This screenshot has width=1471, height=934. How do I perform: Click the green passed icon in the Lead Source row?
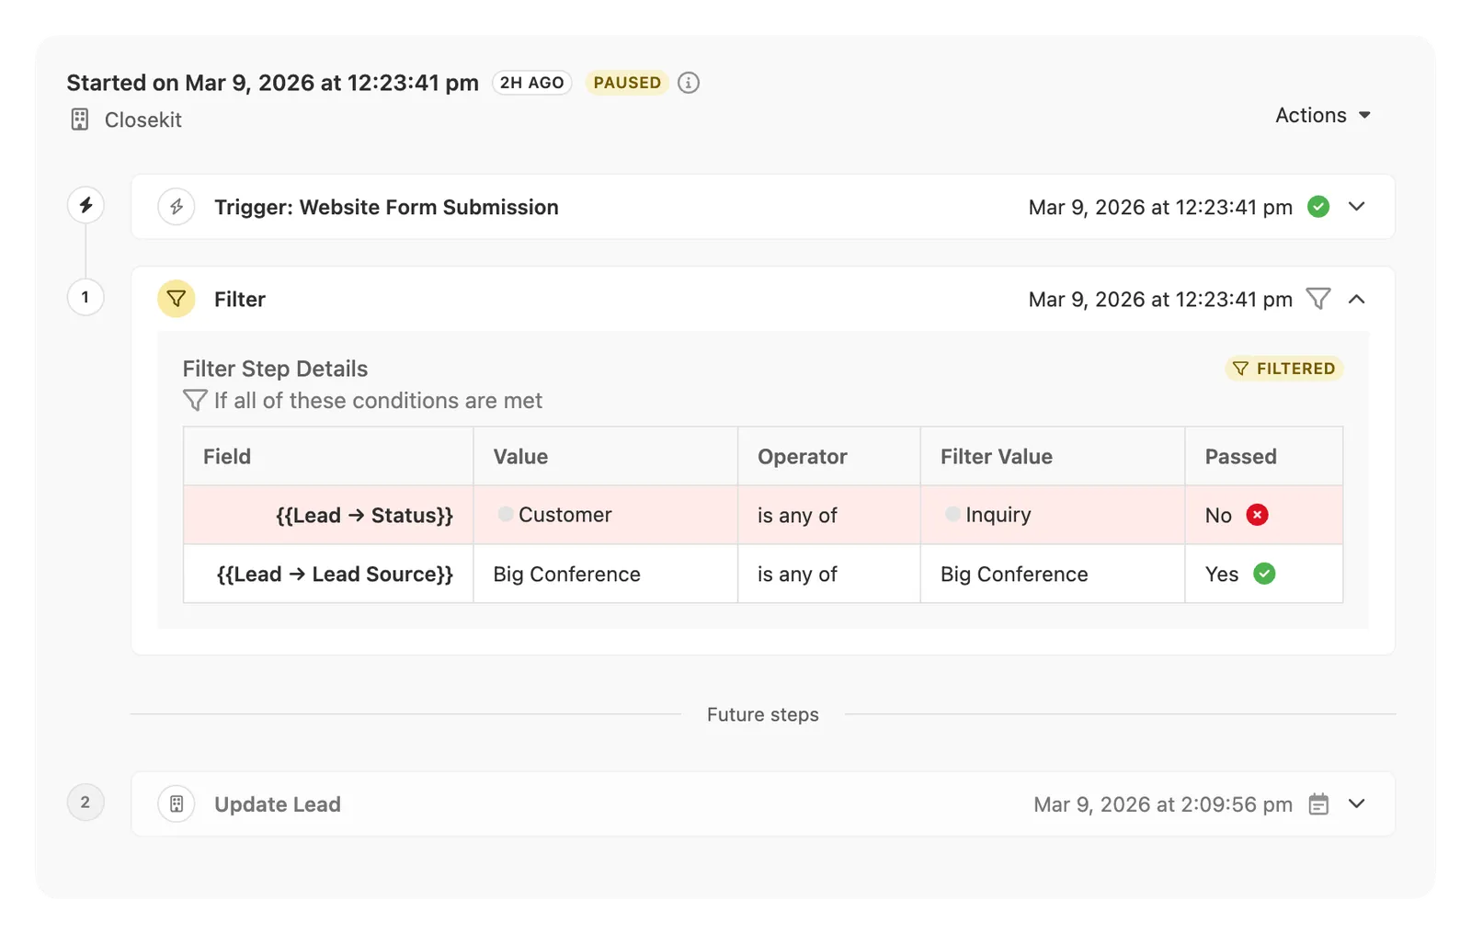coord(1265,574)
